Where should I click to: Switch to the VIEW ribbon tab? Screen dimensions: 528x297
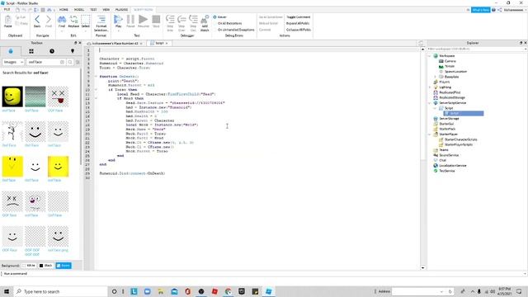click(106, 9)
